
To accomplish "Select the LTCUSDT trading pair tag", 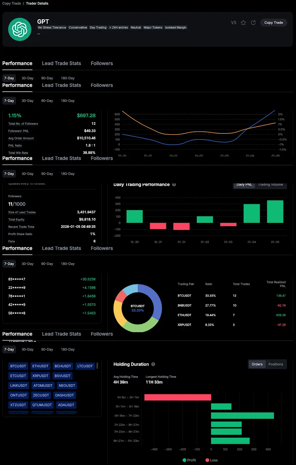I will pyautogui.click(x=85, y=366).
